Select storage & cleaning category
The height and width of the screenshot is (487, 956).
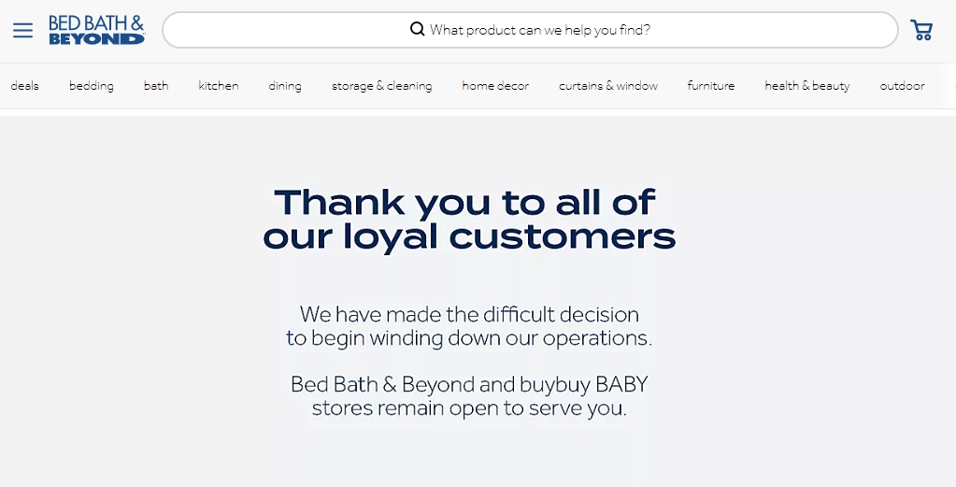[381, 86]
